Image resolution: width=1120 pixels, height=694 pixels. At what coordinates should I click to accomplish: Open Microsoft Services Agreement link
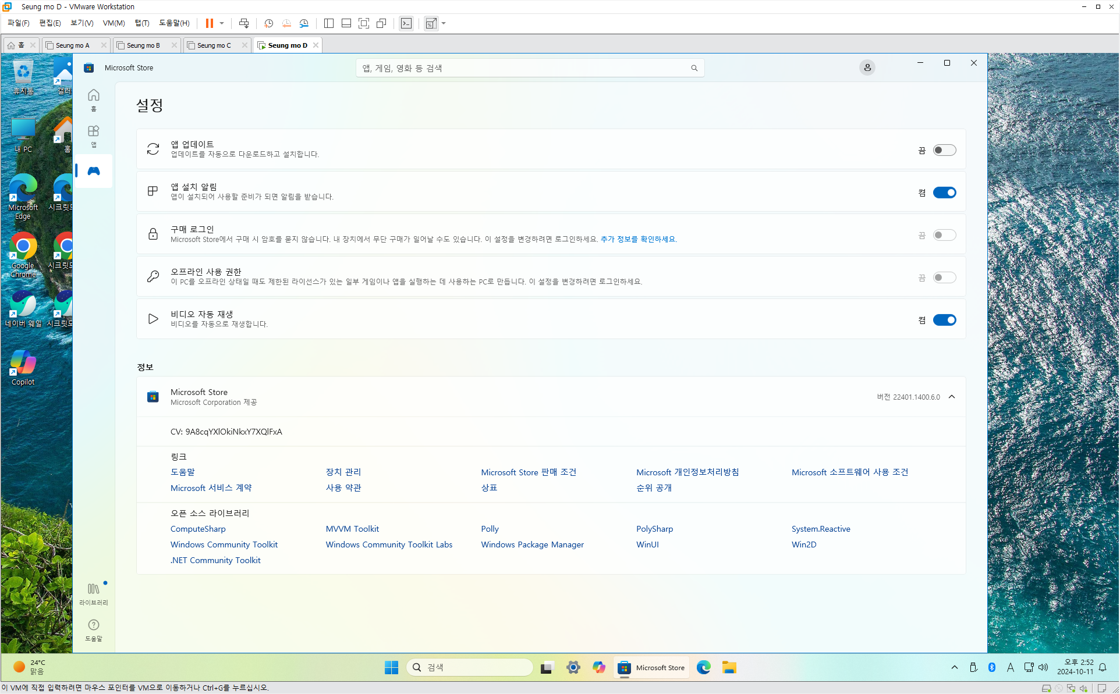coord(211,487)
